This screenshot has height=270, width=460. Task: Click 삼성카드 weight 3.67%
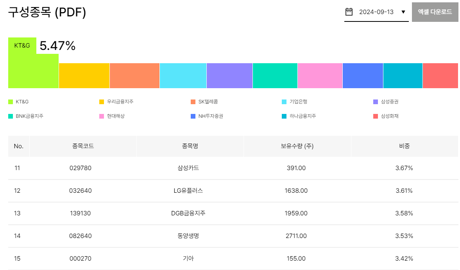pyautogui.click(x=404, y=168)
